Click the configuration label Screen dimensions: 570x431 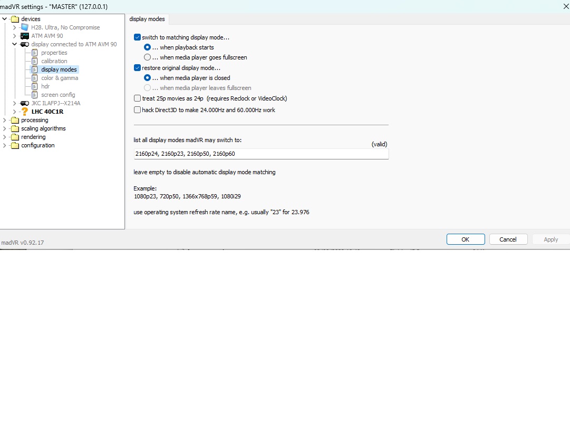pos(38,145)
